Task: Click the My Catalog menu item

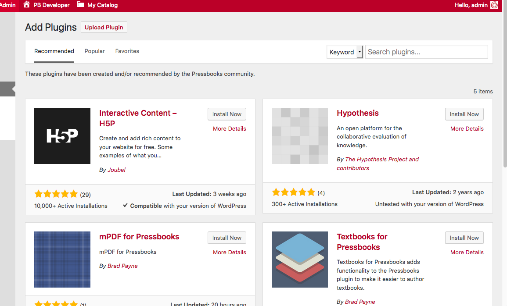Action: click(97, 5)
